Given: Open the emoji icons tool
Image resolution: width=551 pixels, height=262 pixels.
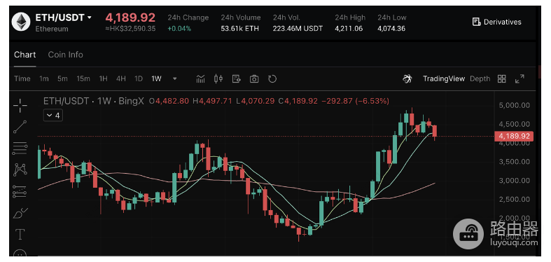Looking at the screenshot, I should [x=20, y=253].
